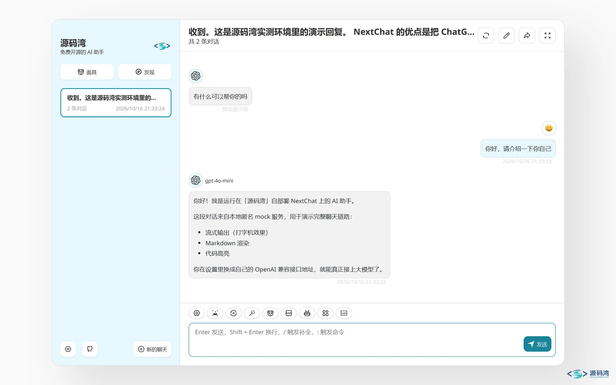Click the 预设提示词 label
This screenshot has width=616, height=385.
(235, 109)
